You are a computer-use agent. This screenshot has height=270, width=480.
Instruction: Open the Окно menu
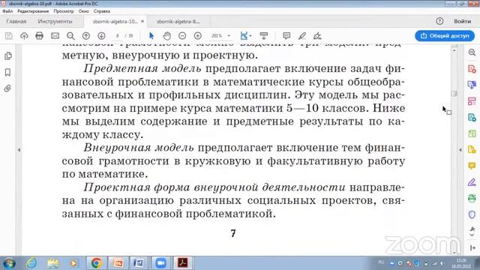click(83, 11)
